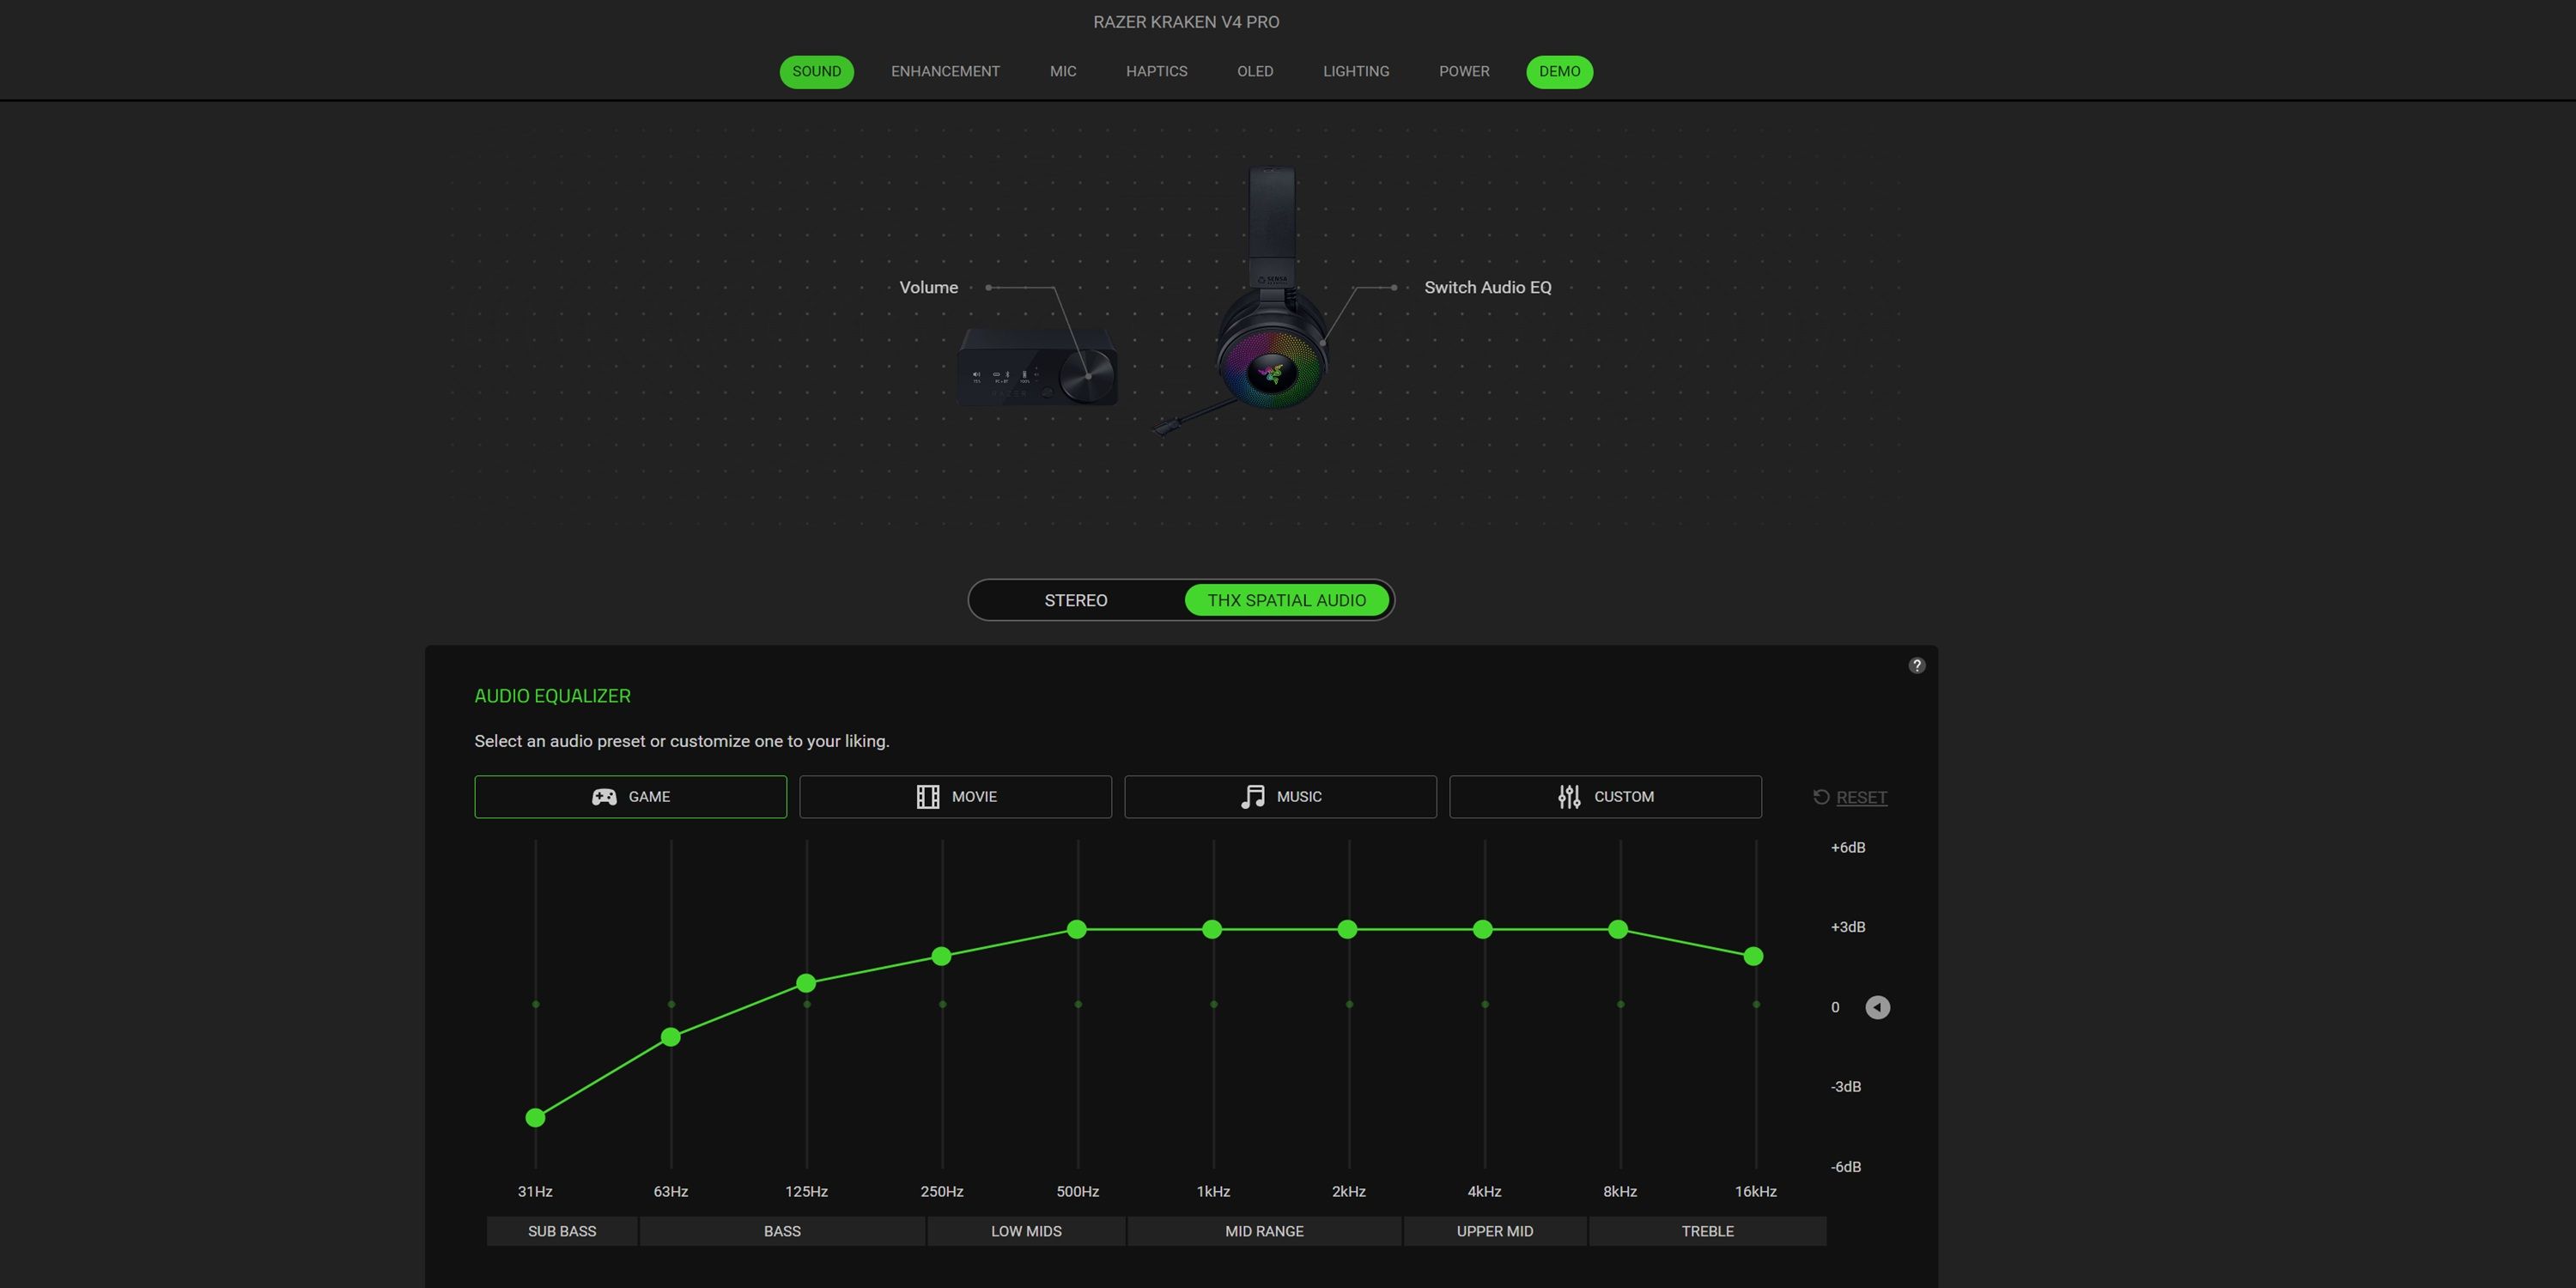This screenshot has height=1288, width=2576.
Task: Select the MUSIC equalizer preset
Action: (1280, 797)
